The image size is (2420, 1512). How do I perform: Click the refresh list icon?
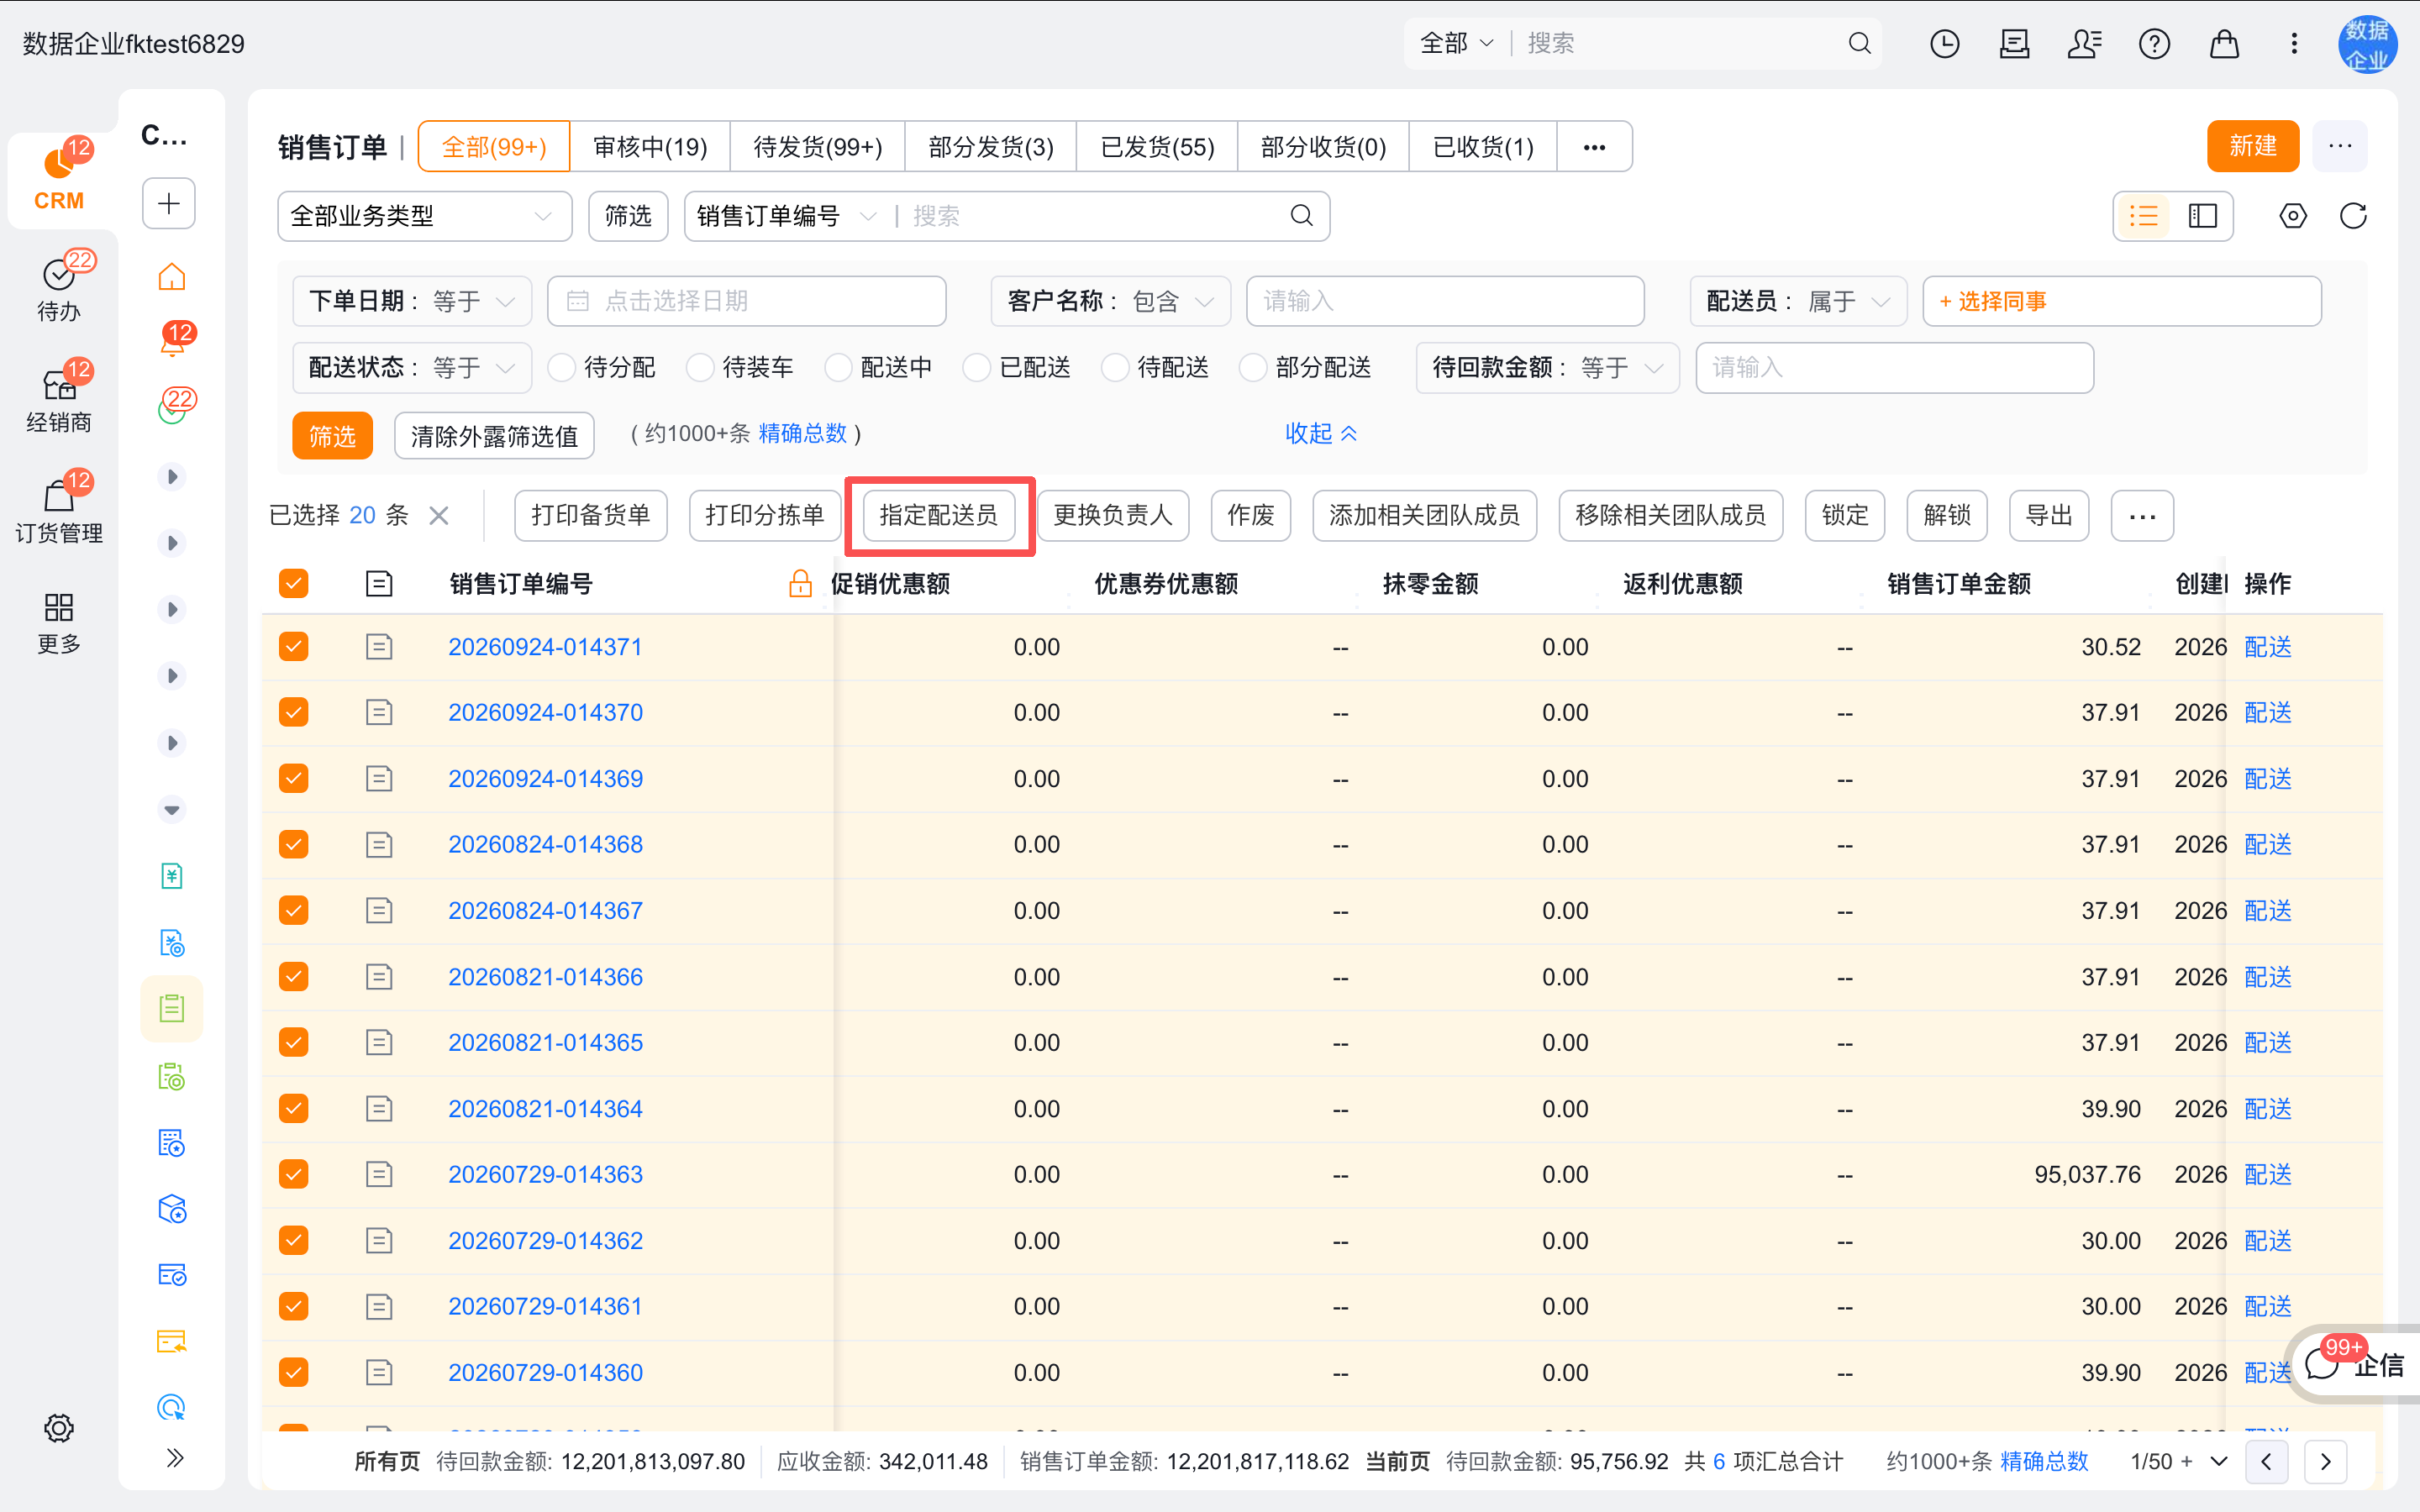coord(2353,216)
